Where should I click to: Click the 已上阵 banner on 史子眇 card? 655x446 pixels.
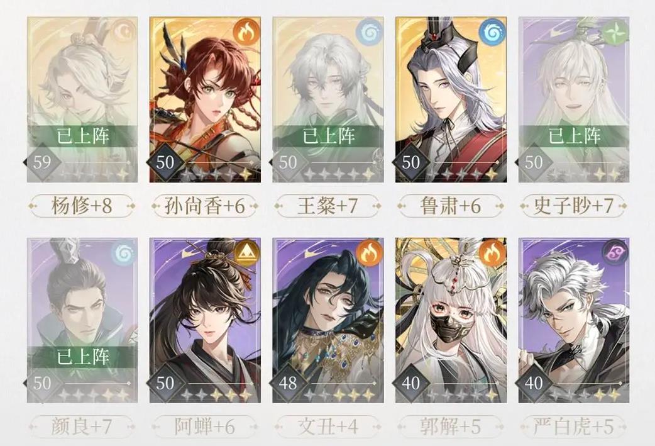(574, 137)
